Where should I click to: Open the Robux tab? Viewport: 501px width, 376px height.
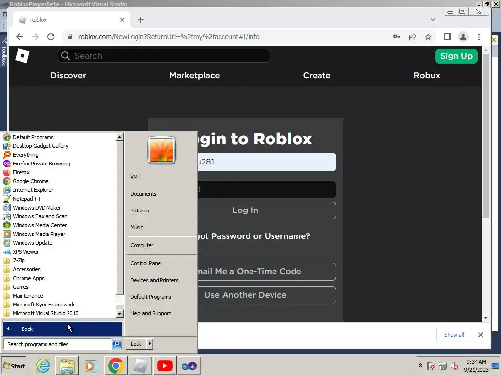(427, 75)
